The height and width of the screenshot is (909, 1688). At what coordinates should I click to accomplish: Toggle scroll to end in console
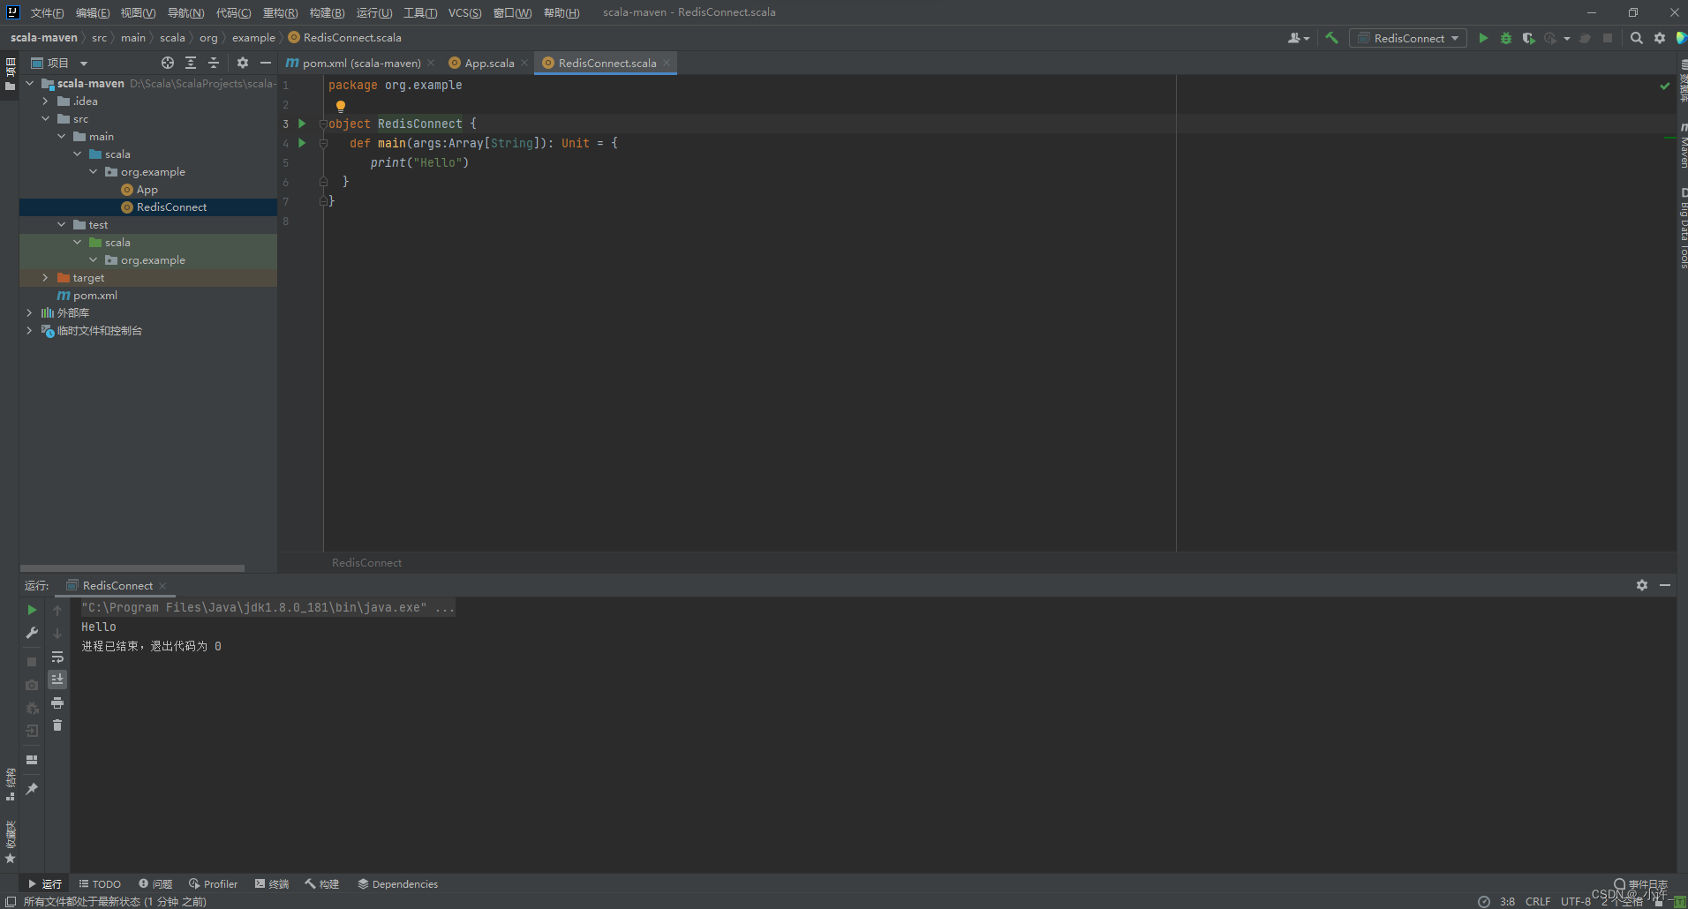[57, 680]
